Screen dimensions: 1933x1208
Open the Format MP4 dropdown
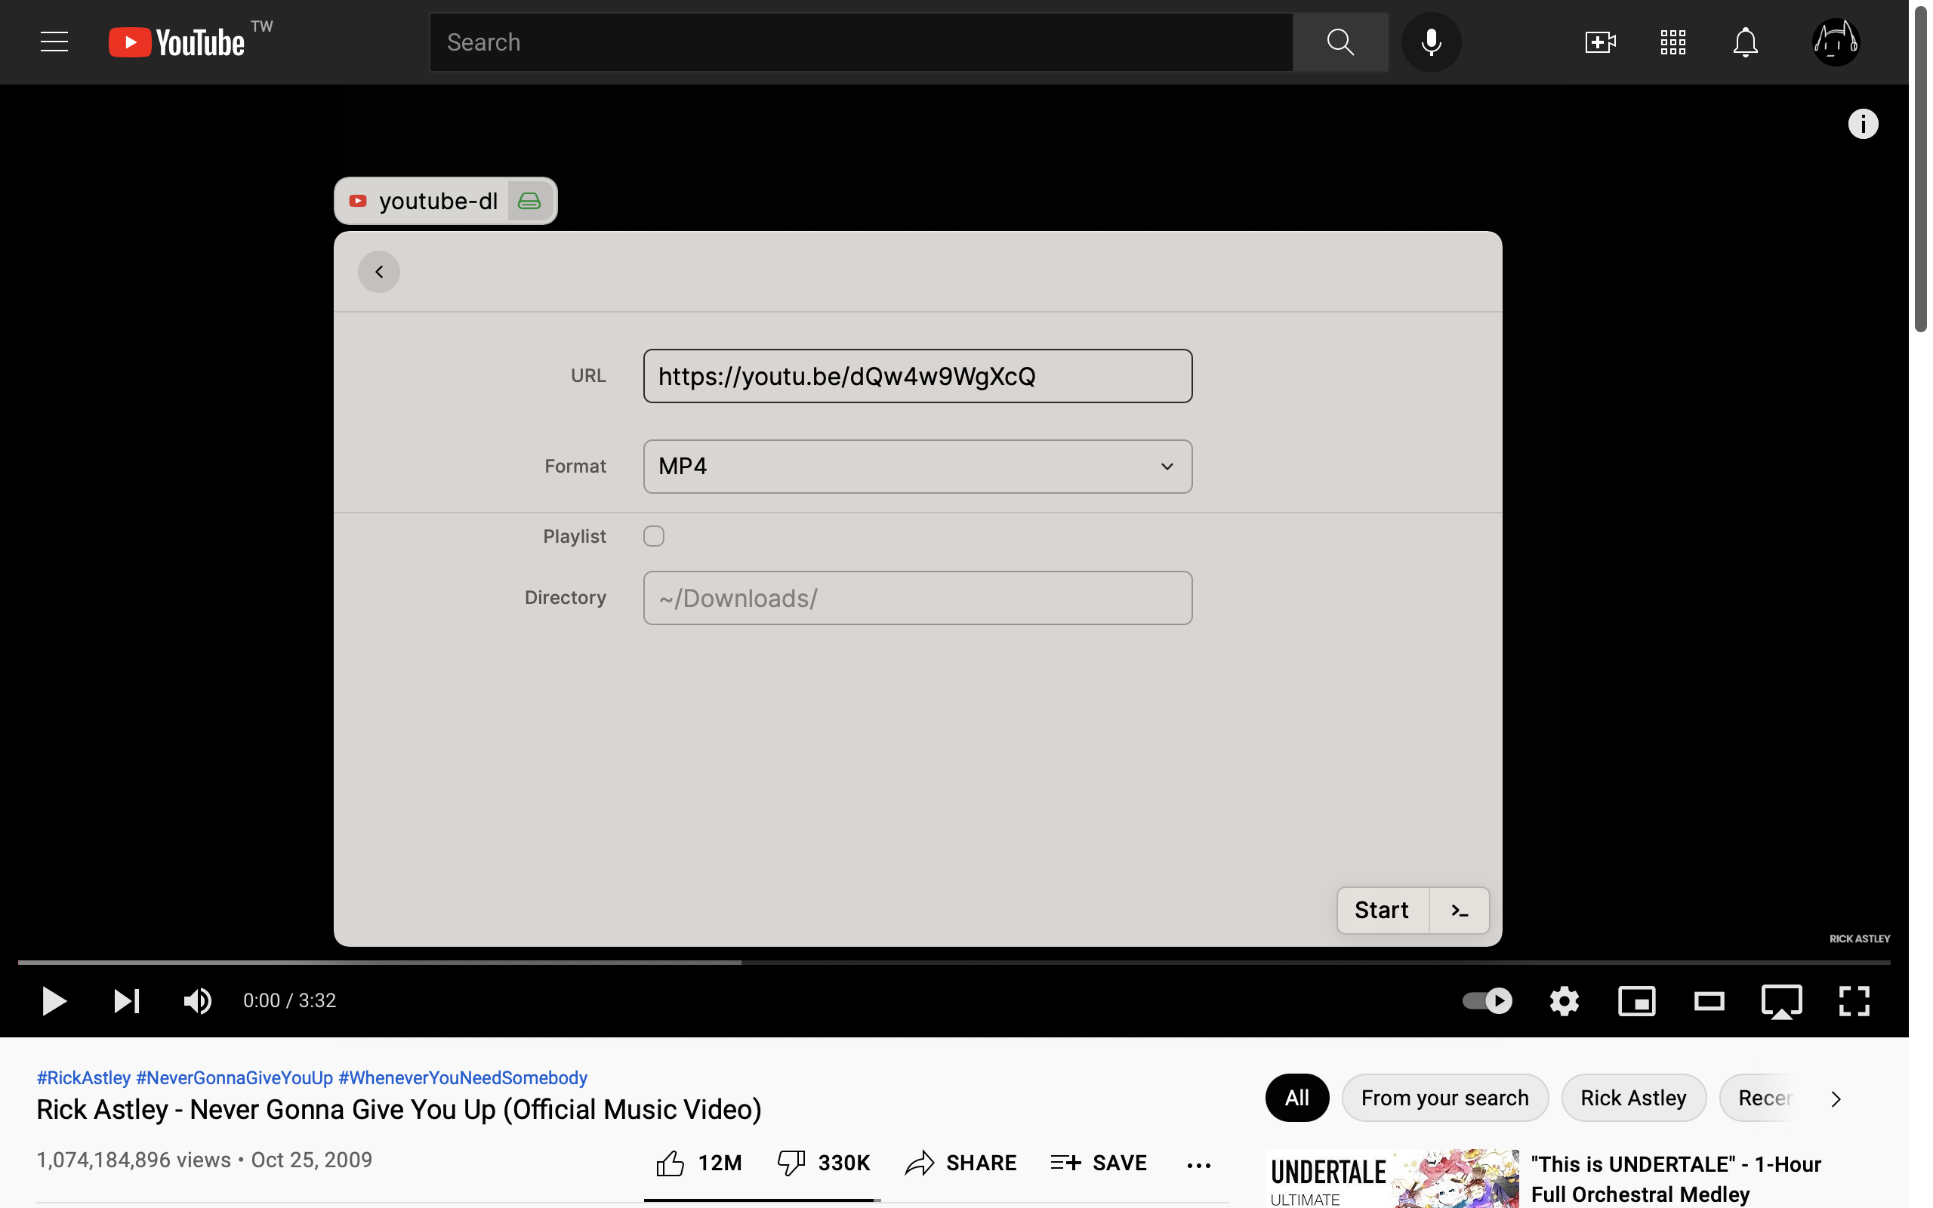tap(917, 466)
